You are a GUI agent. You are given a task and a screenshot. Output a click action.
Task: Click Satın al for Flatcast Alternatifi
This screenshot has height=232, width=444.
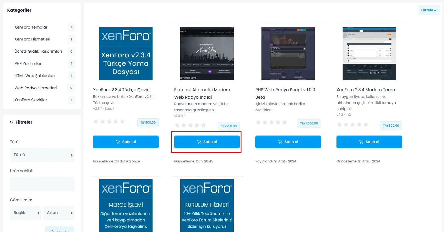[207, 142]
